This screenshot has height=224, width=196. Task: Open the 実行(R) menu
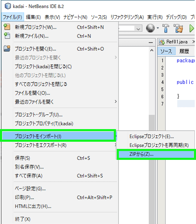[155, 17]
